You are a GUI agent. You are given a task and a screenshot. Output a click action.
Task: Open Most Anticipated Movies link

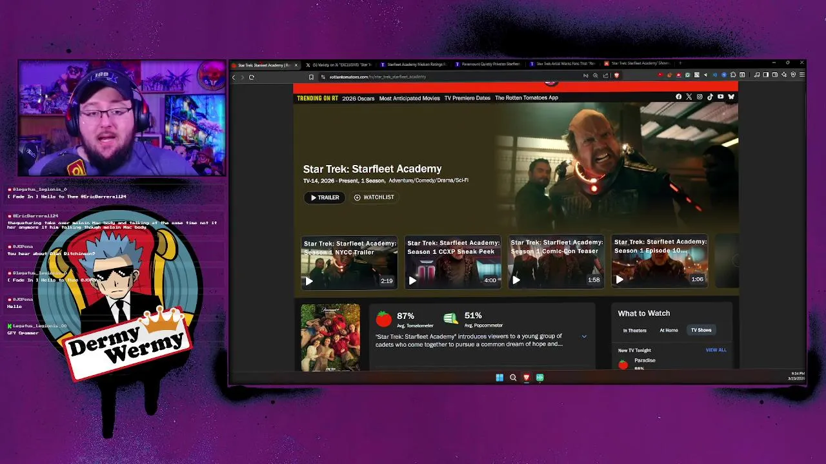point(410,98)
